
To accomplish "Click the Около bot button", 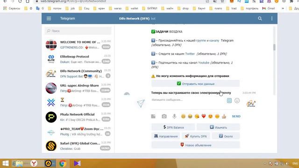I will [226, 136].
